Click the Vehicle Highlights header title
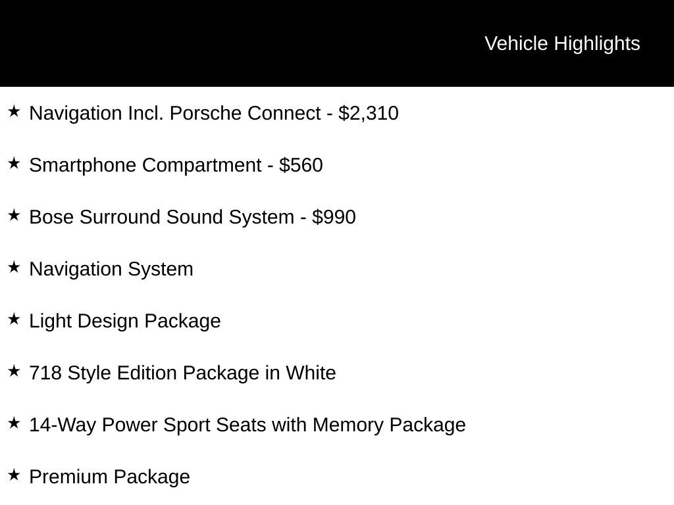Image resolution: width=674 pixels, height=505 pixels. pos(562,44)
